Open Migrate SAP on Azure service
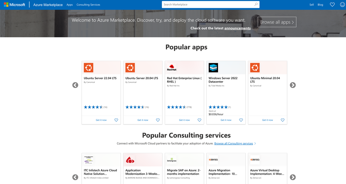The height and width of the screenshot is (184, 346). click(x=184, y=172)
